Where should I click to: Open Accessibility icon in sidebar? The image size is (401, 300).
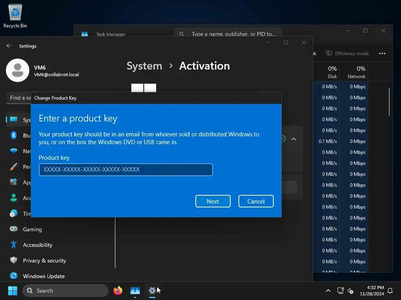[x=14, y=245]
